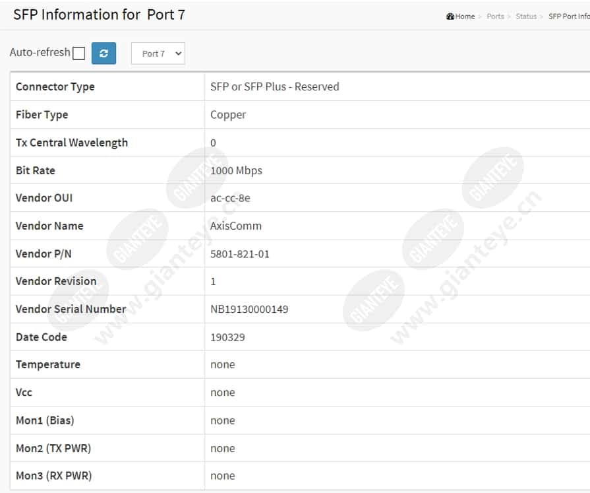
Task: Enable the Auto-refresh checkbox
Action: [x=78, y=53]
